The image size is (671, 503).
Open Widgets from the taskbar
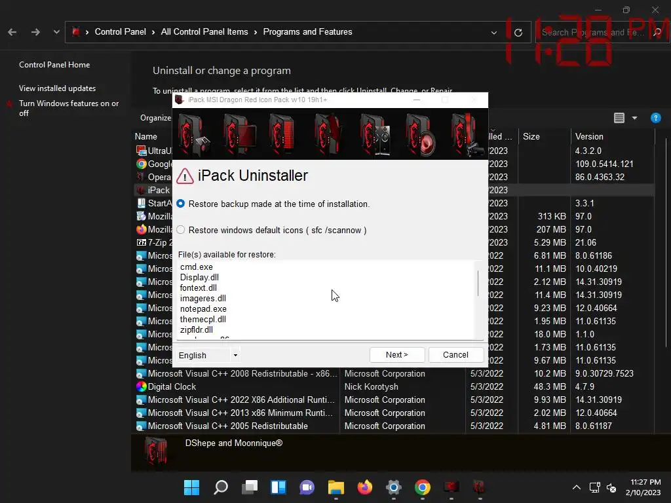278,487
